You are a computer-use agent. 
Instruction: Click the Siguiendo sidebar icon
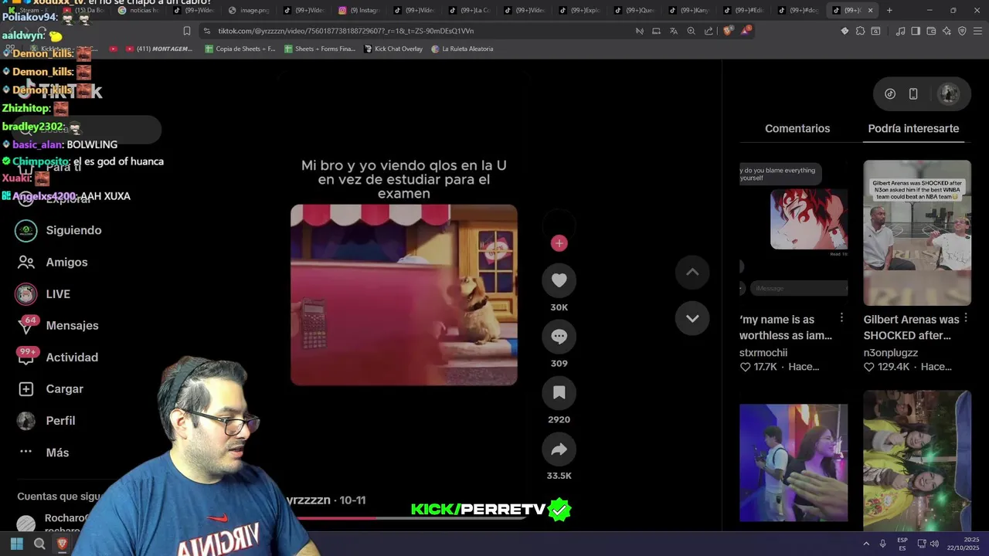(26, 230)
